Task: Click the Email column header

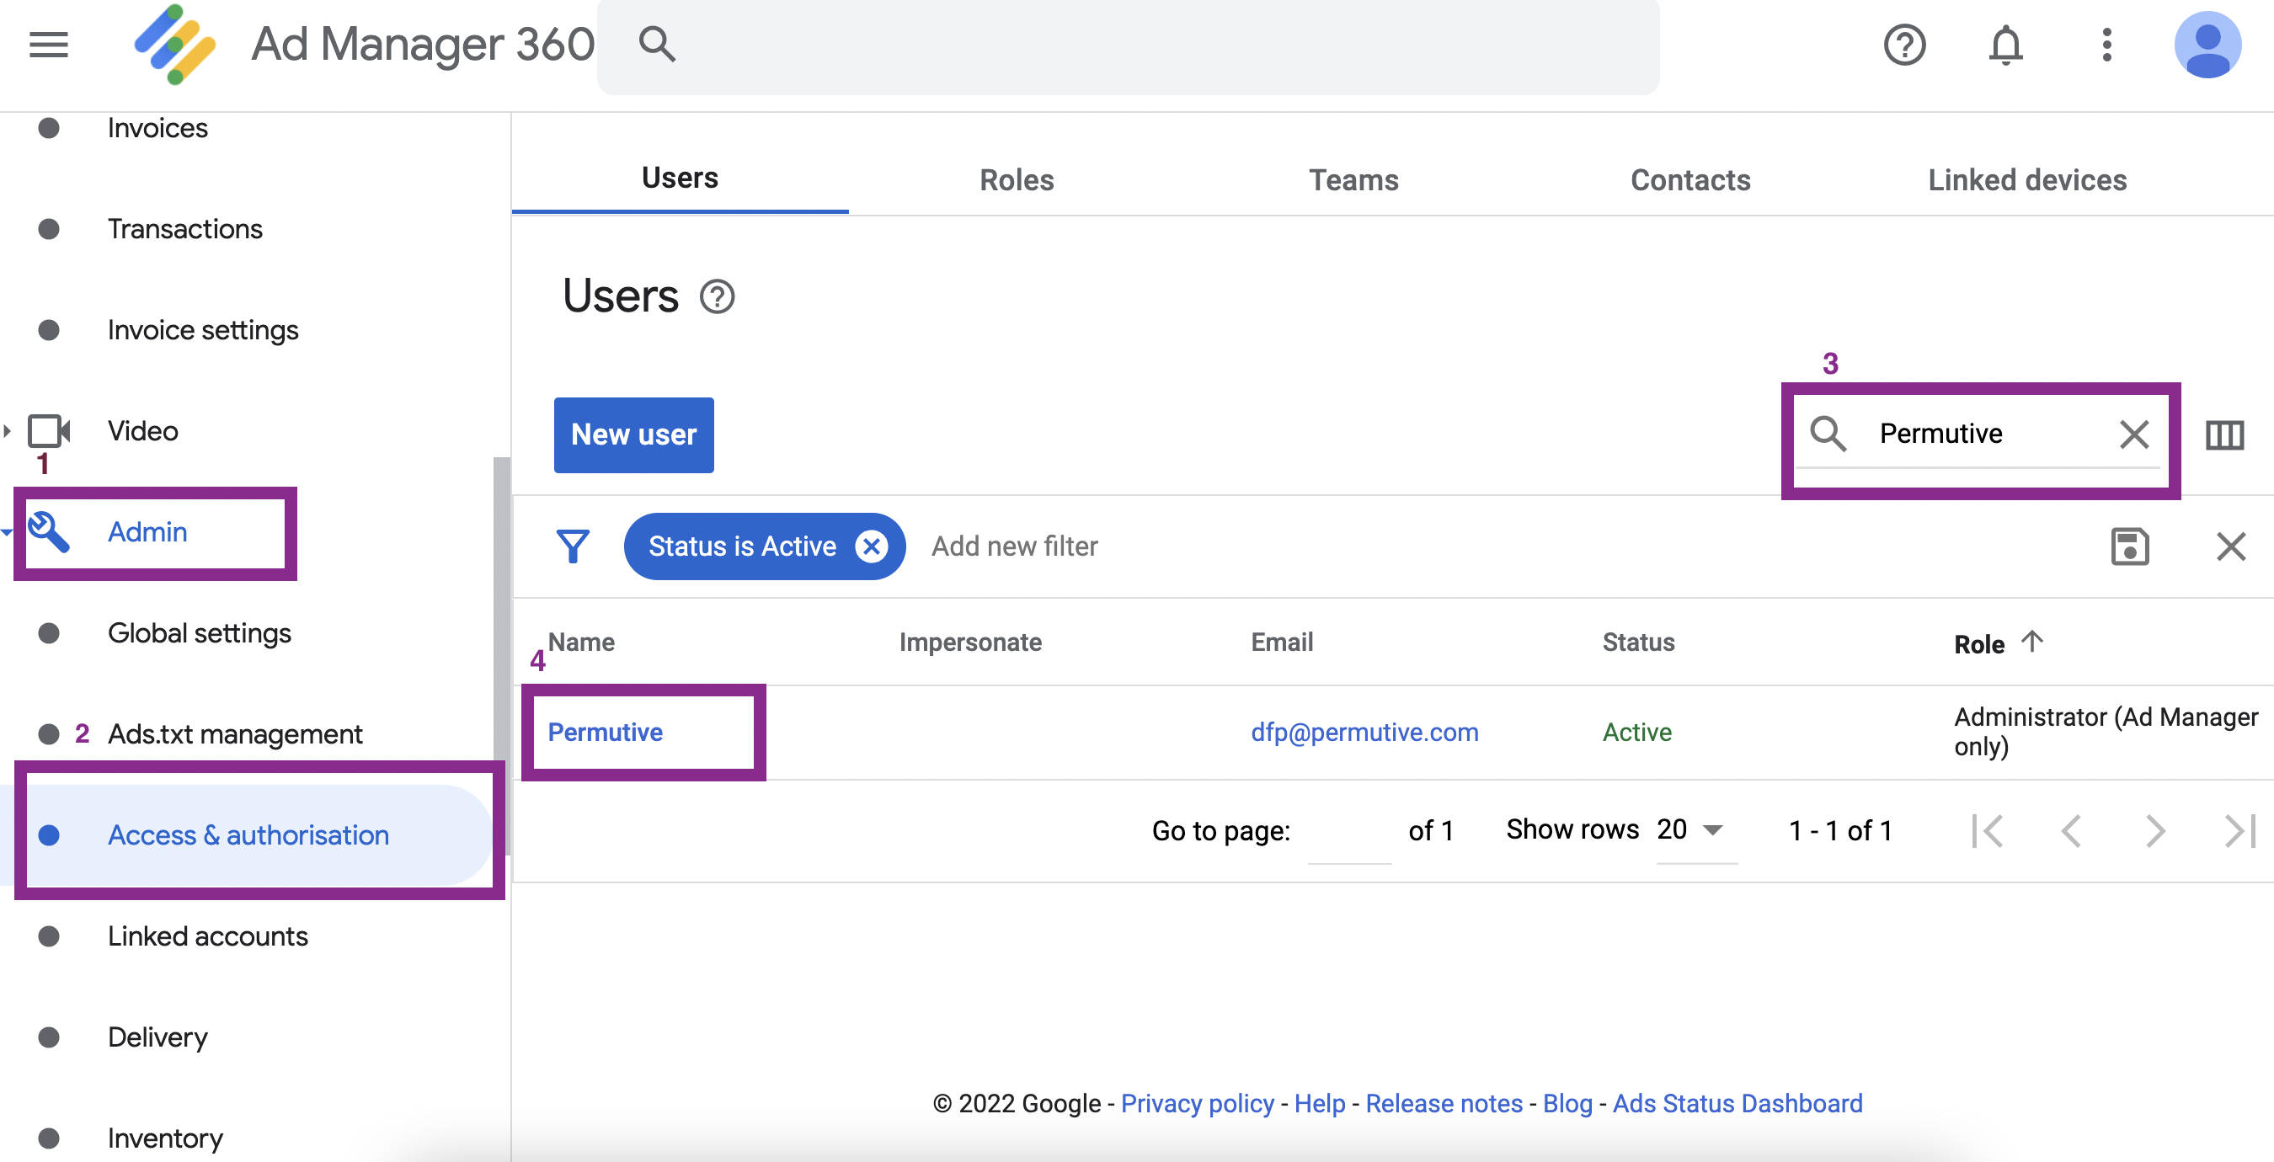Action: 1282,642
